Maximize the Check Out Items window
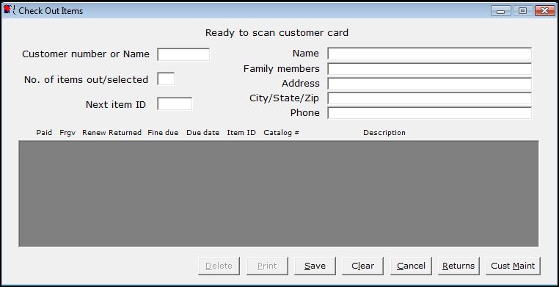Image resolution: width=559 pixels, height=287 pixels. point(522,11)
